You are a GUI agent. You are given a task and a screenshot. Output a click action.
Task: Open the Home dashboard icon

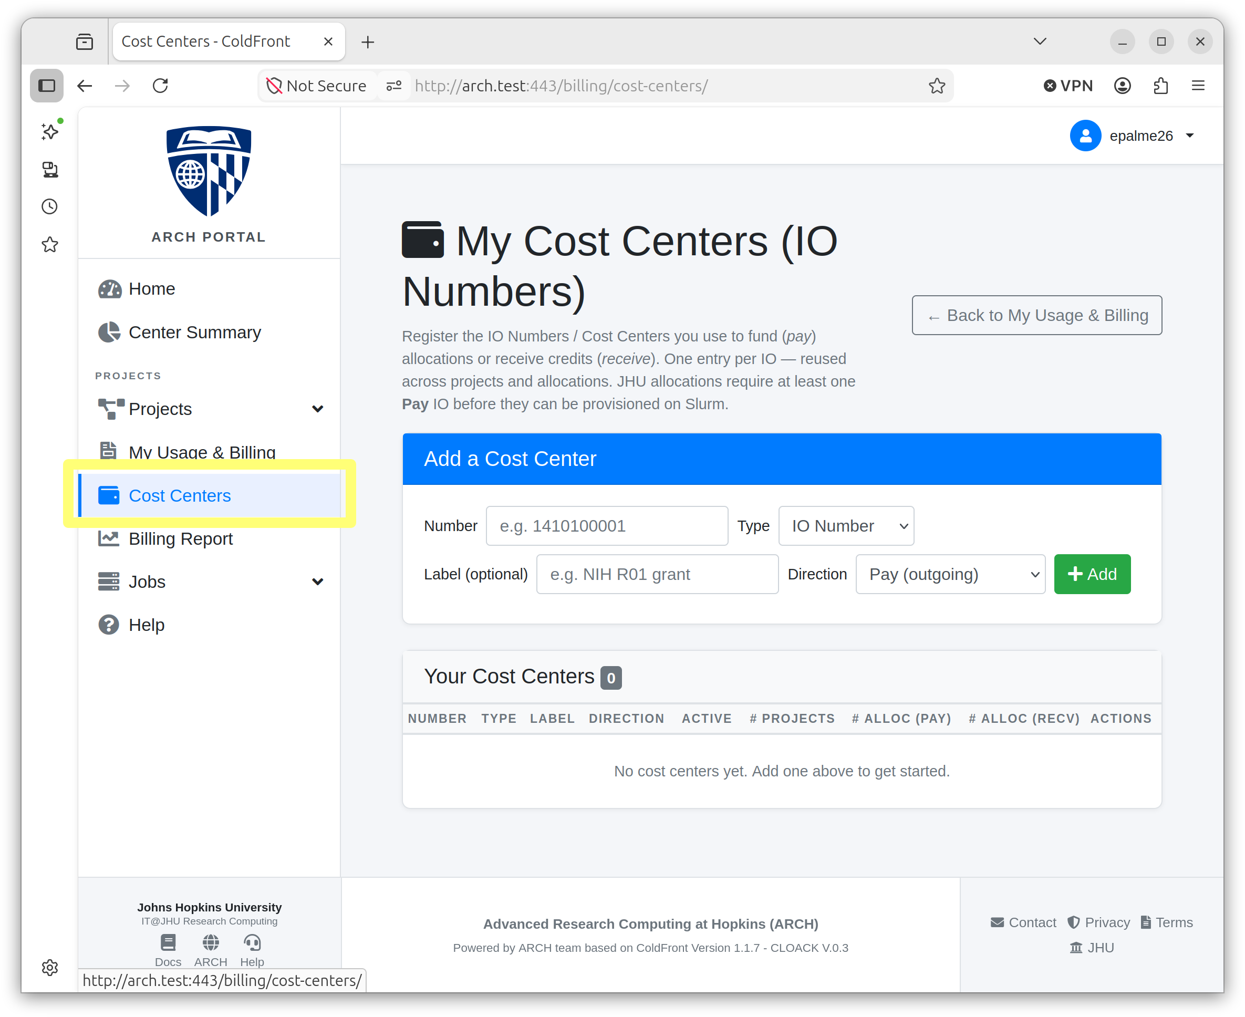pos(109,289)
